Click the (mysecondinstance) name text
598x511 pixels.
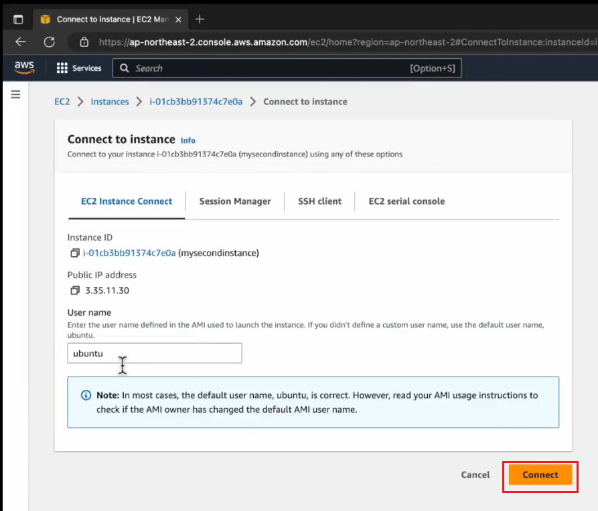point(218,253)
